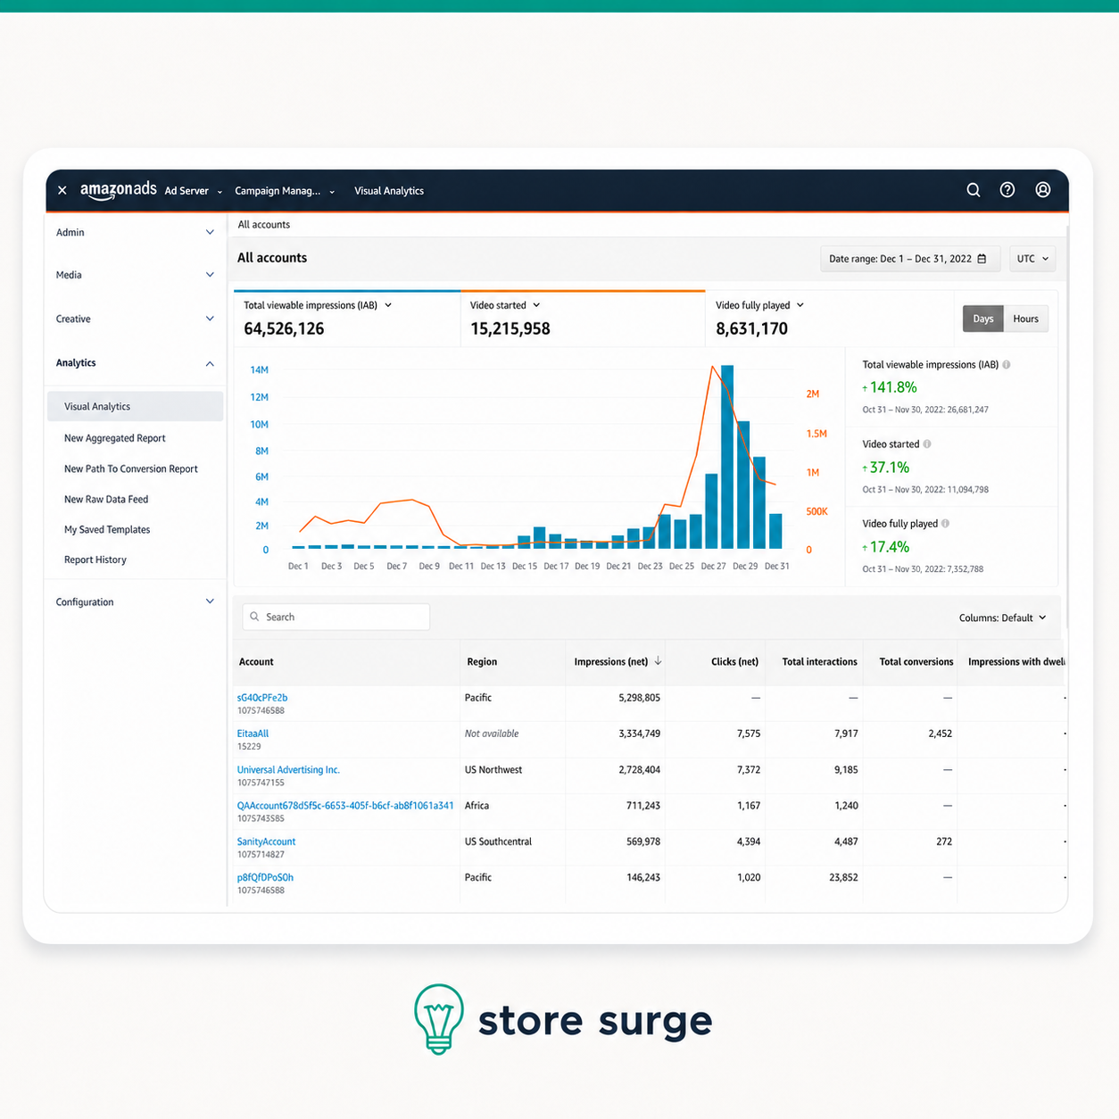Click the 37.1% change value
Viewport: 1119px width, 1119px height.
coord(890,467)
